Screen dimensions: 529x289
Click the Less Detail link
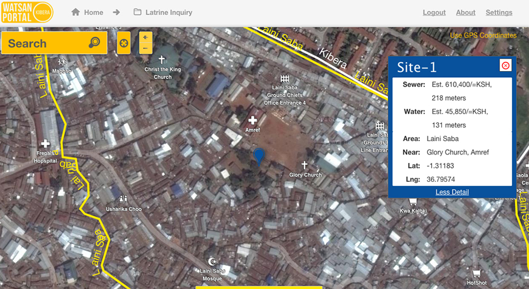[x=452, y=192]
